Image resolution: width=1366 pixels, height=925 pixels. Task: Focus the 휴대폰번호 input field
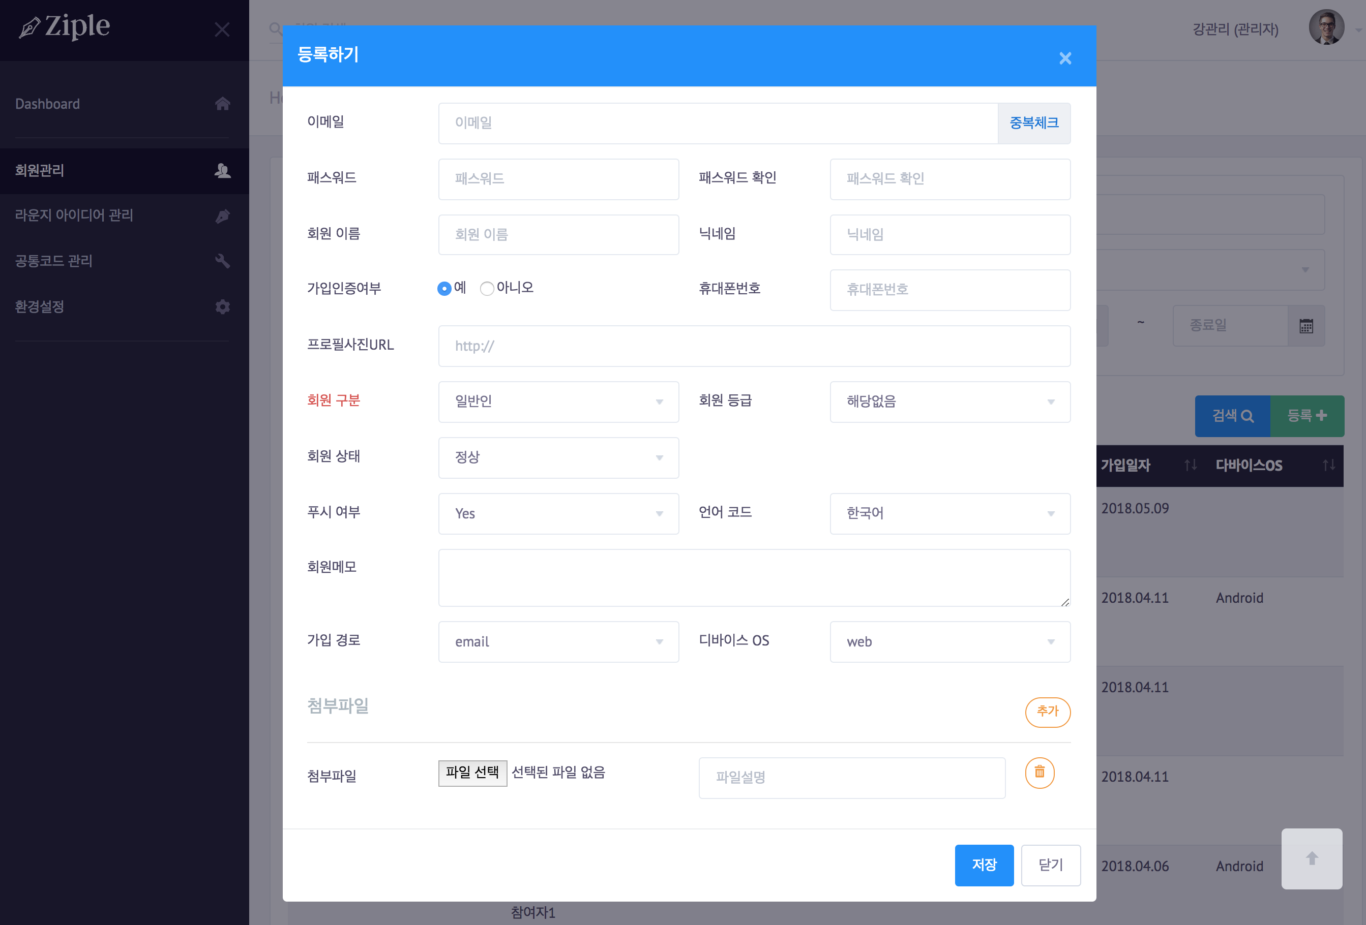point(950,290)
